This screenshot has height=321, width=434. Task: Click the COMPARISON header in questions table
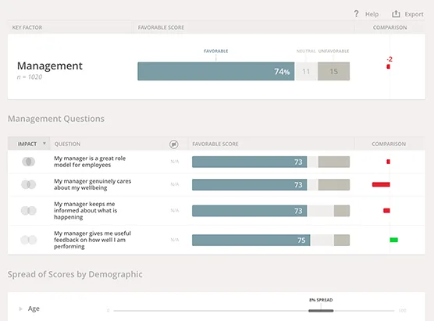(389, 144)
